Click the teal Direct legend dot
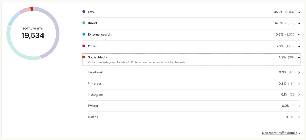The height and width of the screenshot is (140, 306). [x=84, y=23]
